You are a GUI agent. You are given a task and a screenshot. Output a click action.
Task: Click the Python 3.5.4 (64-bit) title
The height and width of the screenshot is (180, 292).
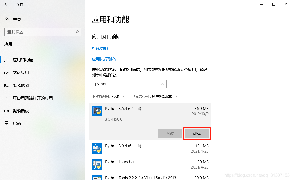tap(123, 109)
